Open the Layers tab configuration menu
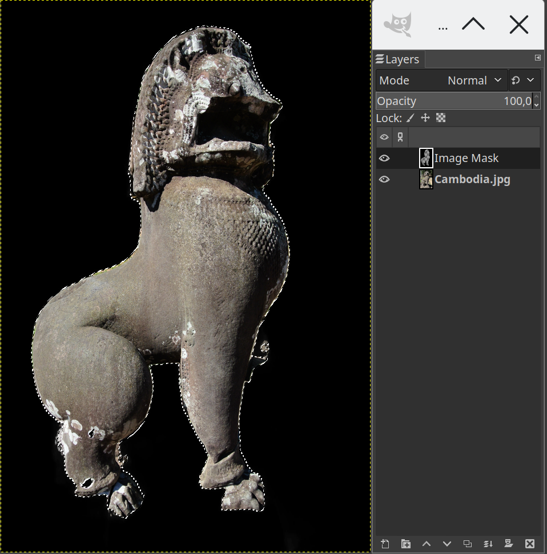This screenshot has height=554, width=547. pos(537,58)
